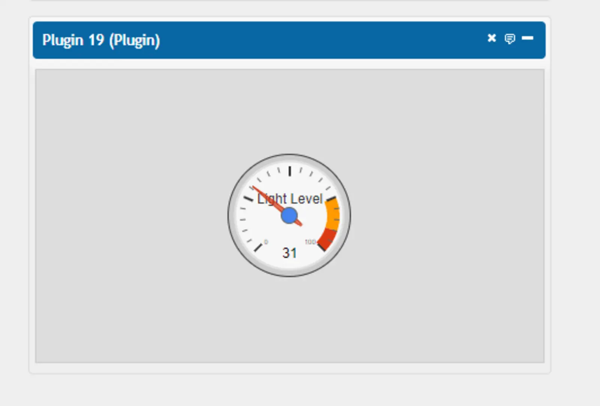
Task: Click the major tick left of Light Level
Action: pyautogui.click(x=248, y=199)
